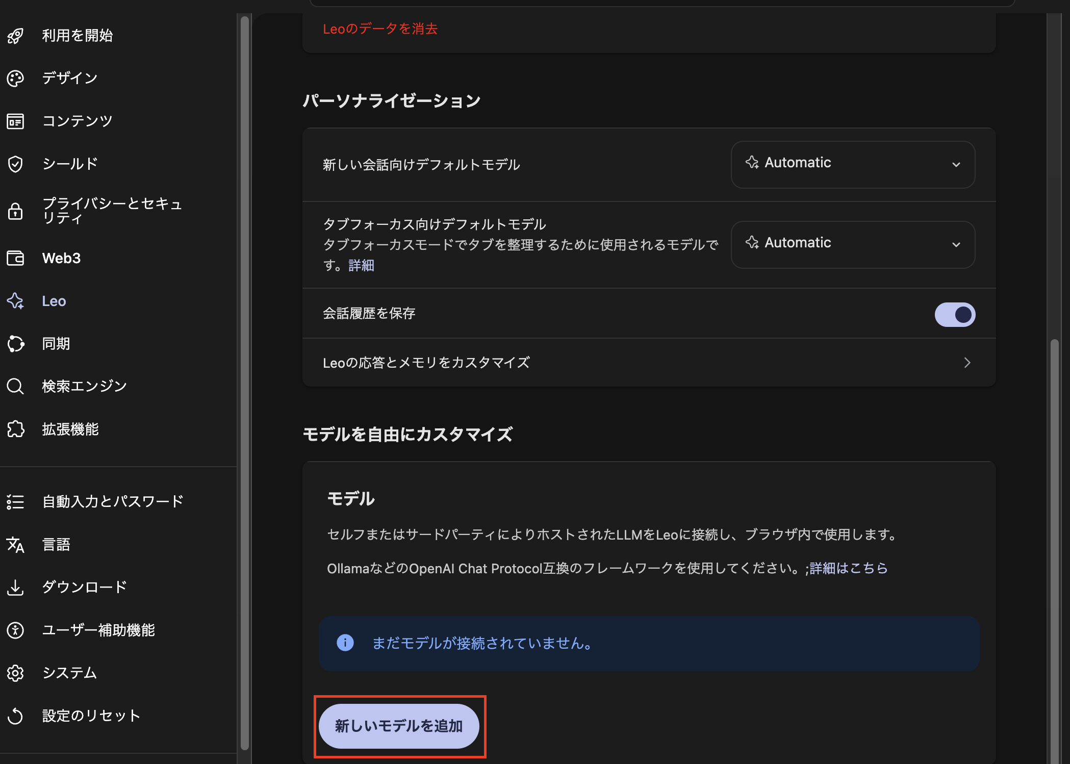
Task: Click the puzzle icon for 拡張機能
Action: point(15,429)
